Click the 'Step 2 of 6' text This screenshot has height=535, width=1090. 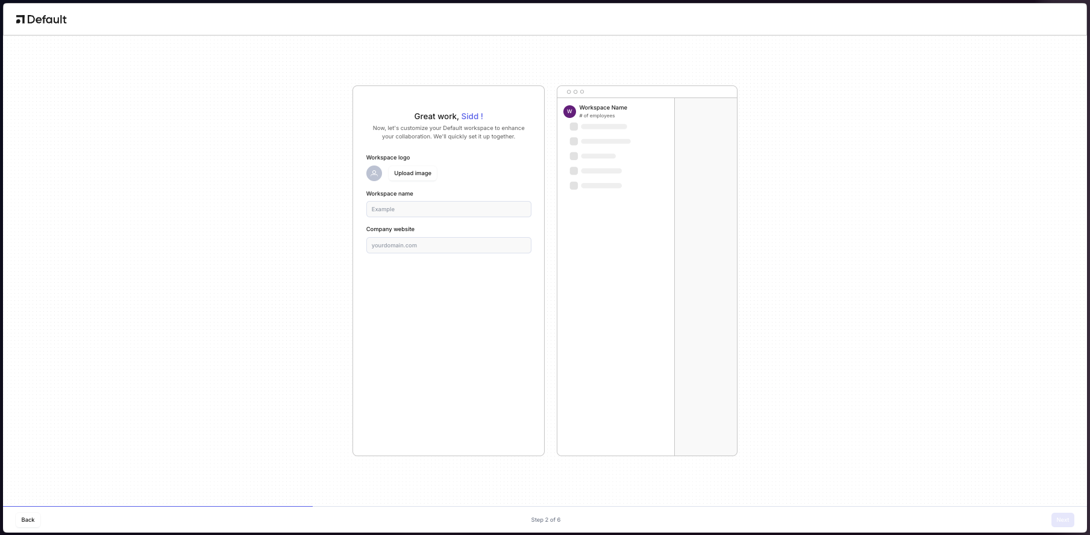click(546, 520)
